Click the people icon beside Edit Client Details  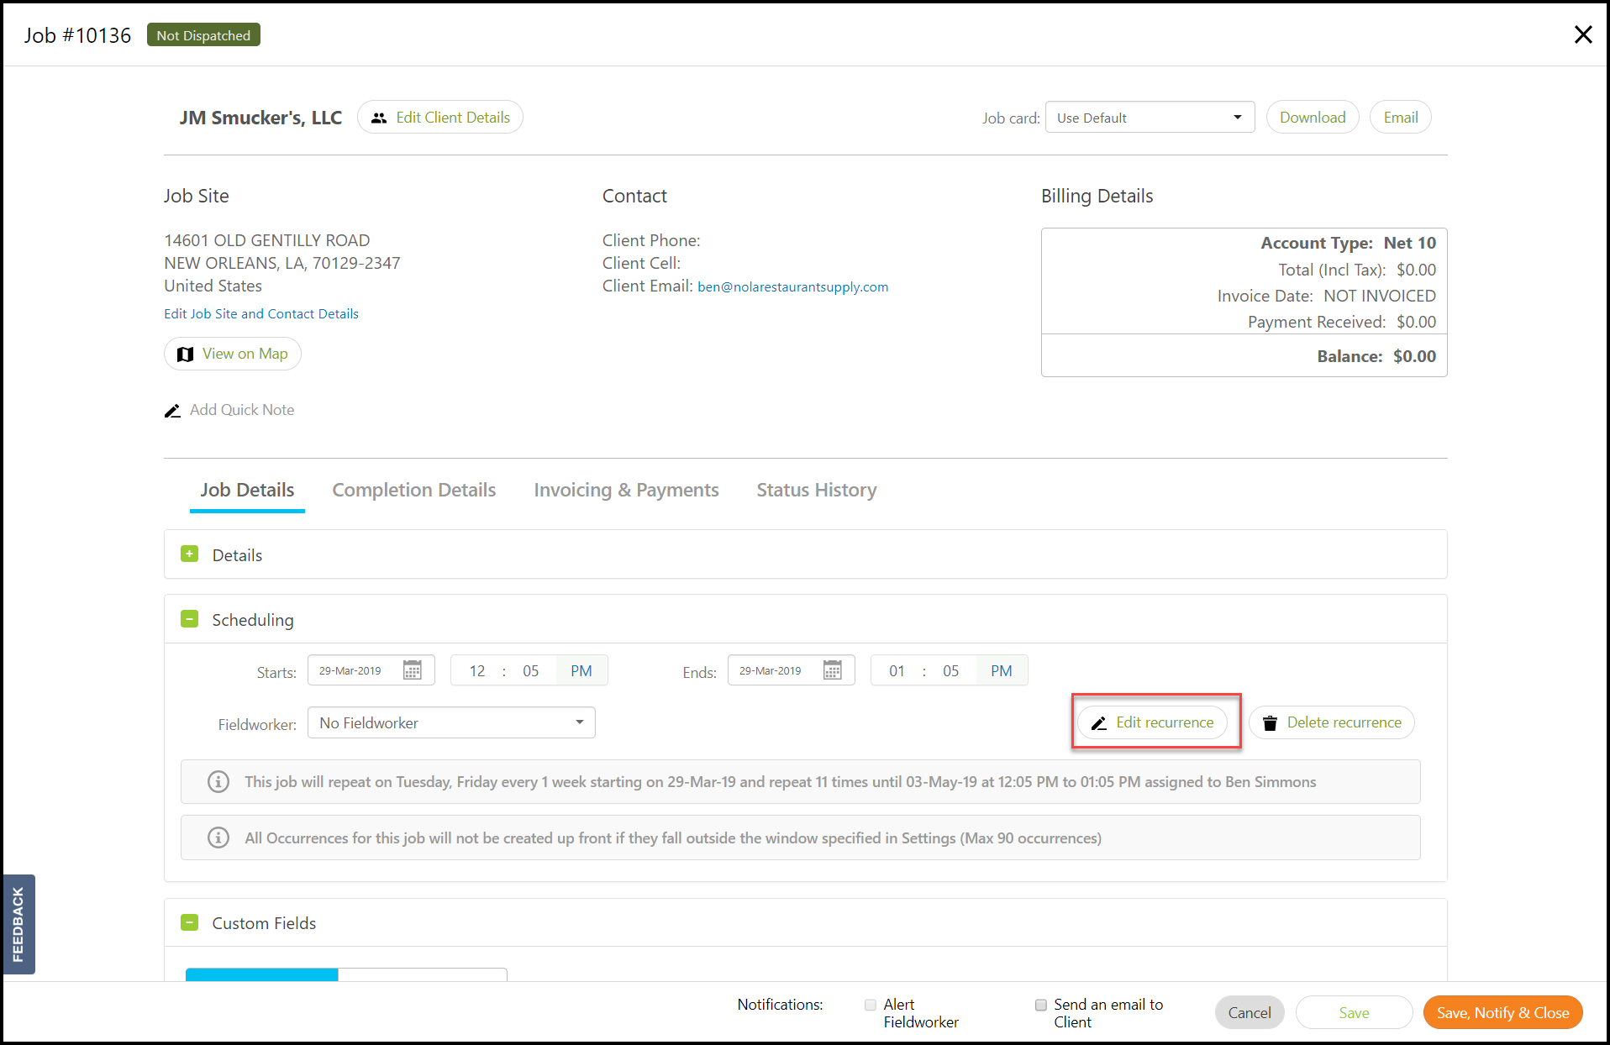(379, 118)
